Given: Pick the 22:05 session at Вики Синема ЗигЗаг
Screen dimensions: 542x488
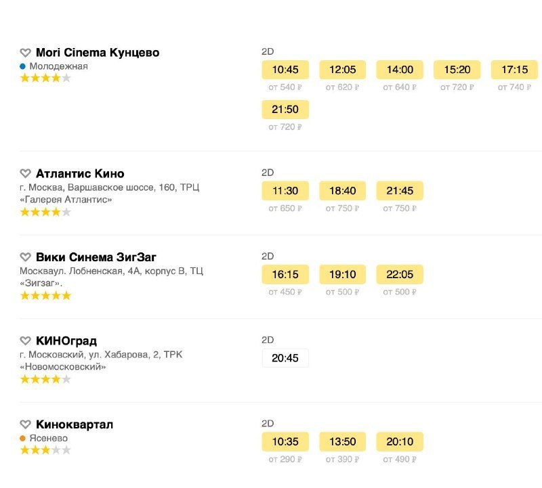Looking at the screenshot, I should [400, 274].
